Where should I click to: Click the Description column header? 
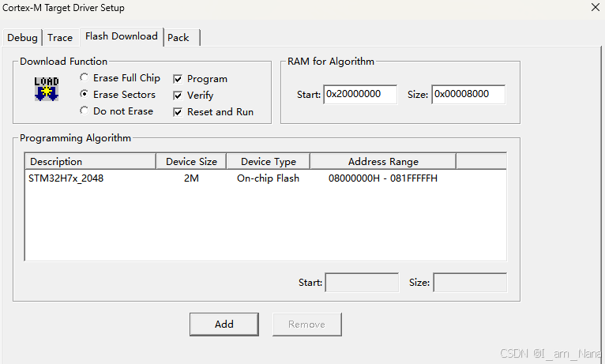click(x=90, y=162)
